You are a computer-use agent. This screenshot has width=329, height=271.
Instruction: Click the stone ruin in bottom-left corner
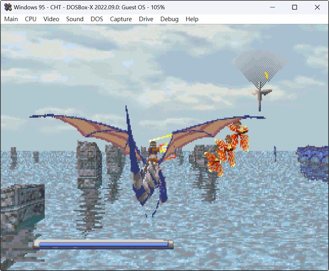click(x=21, y=206)
